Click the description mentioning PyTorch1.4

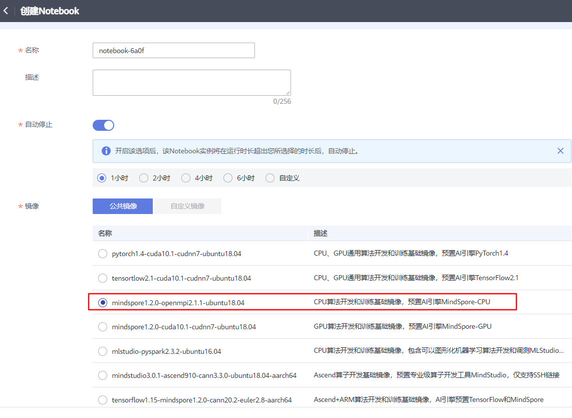click(x=411, y=253)
